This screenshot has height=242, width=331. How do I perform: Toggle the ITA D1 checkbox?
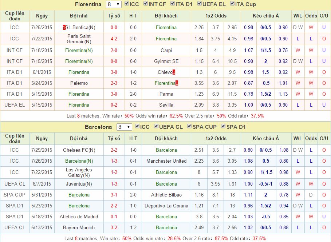click(x=173, y=4)
